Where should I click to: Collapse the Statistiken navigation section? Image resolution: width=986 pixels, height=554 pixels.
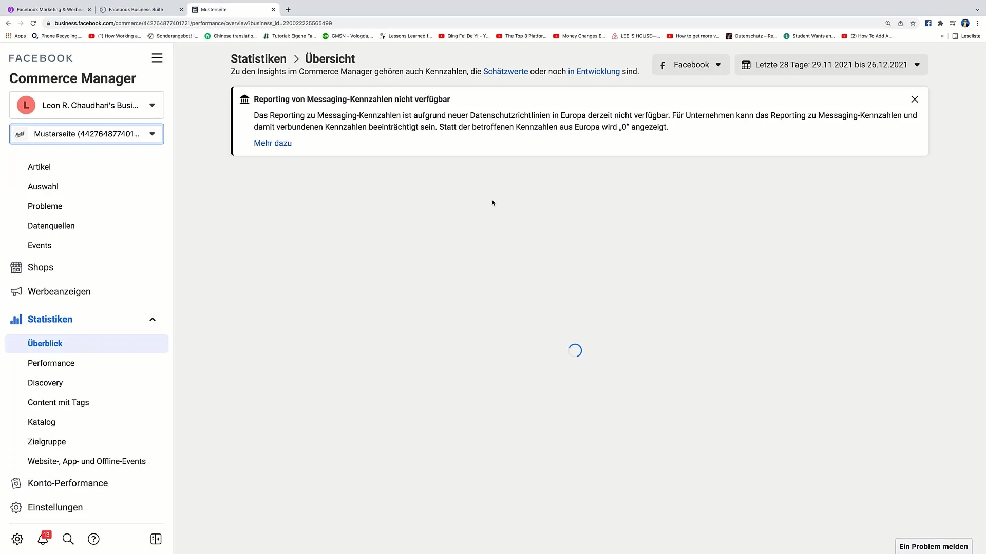point(153,319)
